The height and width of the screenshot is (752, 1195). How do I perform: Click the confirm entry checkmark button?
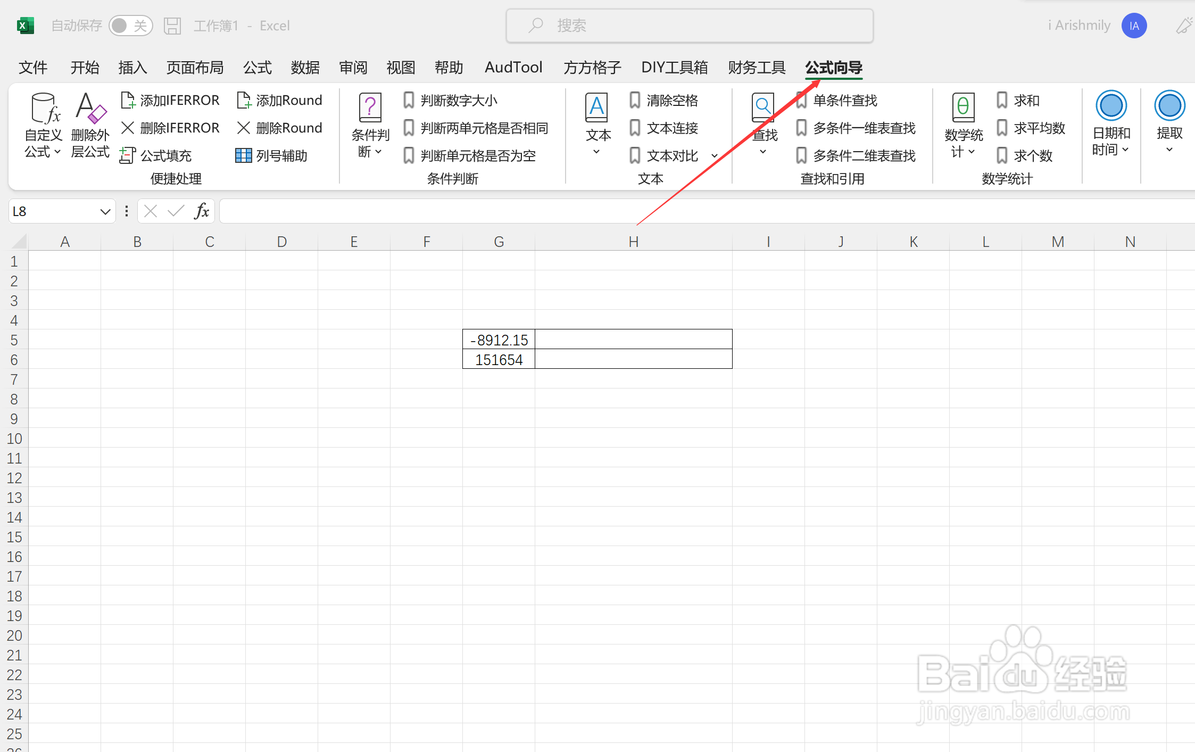click(176, 211)
